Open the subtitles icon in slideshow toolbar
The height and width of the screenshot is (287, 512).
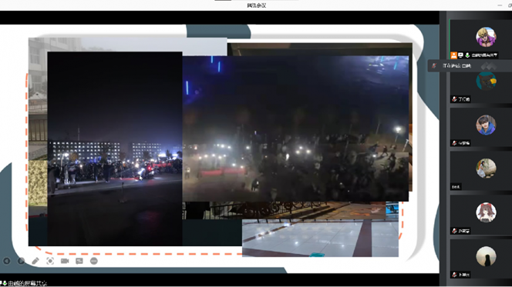click(79, 261)
